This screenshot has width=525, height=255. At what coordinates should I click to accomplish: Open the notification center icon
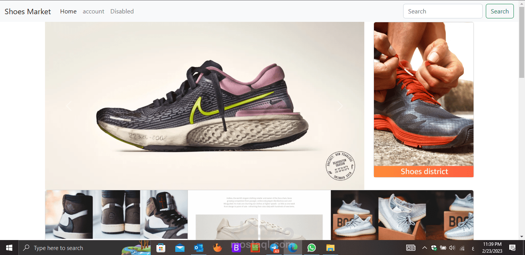[512, 248]
